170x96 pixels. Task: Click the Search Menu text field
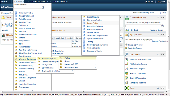coord(28,7)
